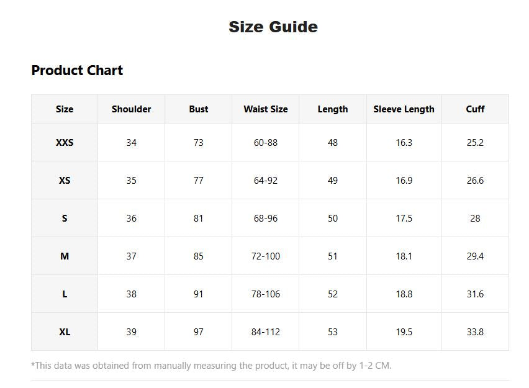
Task: Click the manual measuring disclaimer note
Action: point(211,366)
